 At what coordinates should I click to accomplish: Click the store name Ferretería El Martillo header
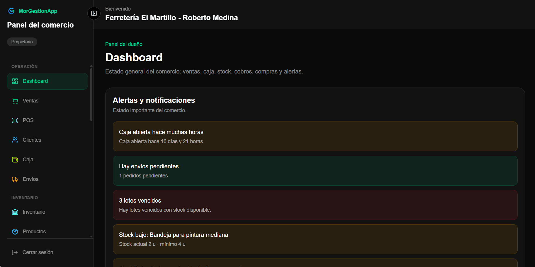(171, 18)
